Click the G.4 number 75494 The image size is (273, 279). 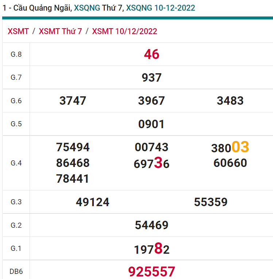coord(73,147)
